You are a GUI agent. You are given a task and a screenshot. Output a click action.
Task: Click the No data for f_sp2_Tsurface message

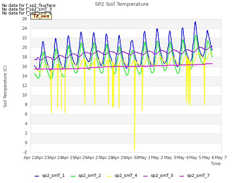click(29, 5)
